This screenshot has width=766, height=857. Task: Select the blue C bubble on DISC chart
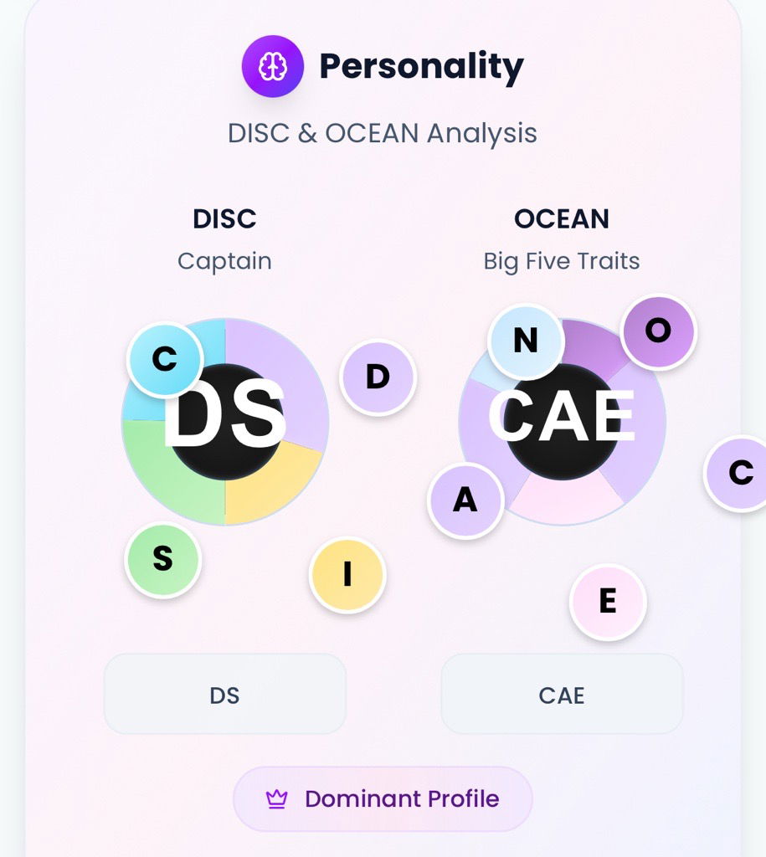165,359
